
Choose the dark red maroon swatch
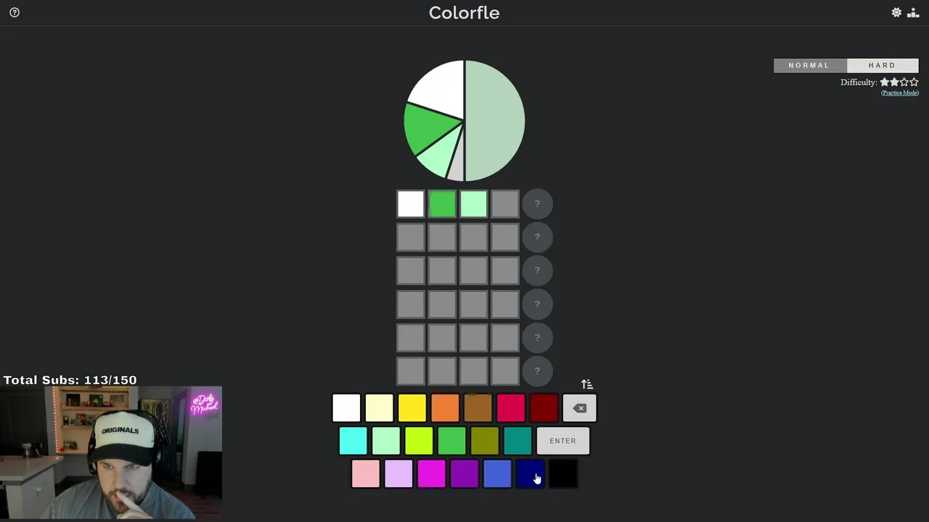tap(544, 408)
